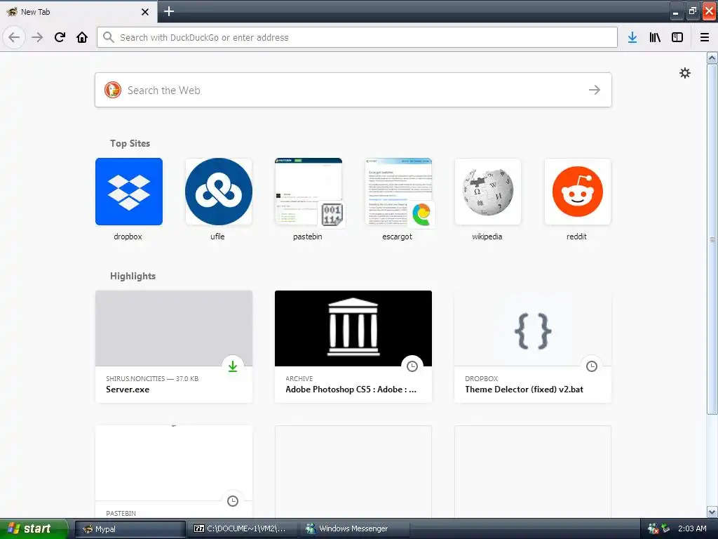Image resolution: width=718 pixels, height=539 pixels.
Task: Go back using the back arrow button
Action: click(14, 37)
